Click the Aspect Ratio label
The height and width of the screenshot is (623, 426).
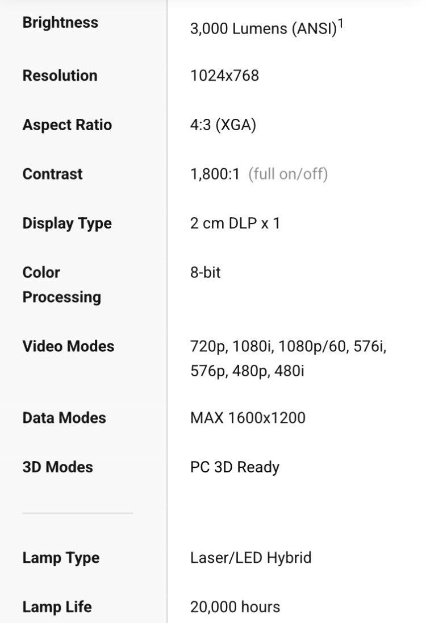point(67,125)
